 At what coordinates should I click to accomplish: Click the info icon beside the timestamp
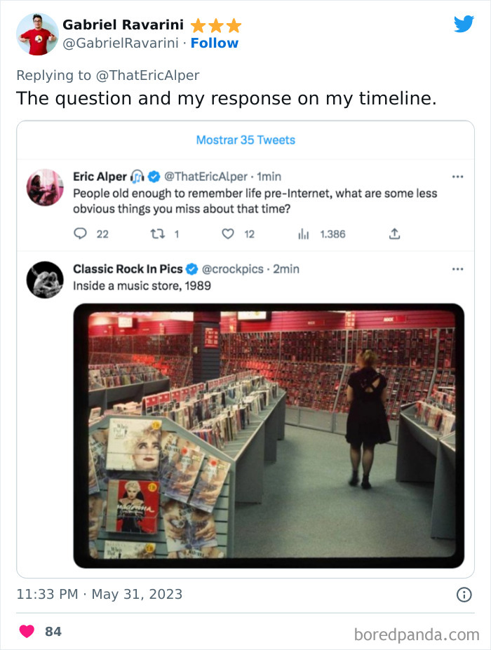[464, 595]
